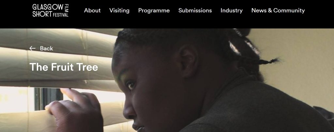Click the left-pointing Back arrow icon
The height and width of the screenshot is (132, 334).
pyautogui.click(x=32, y=49)
